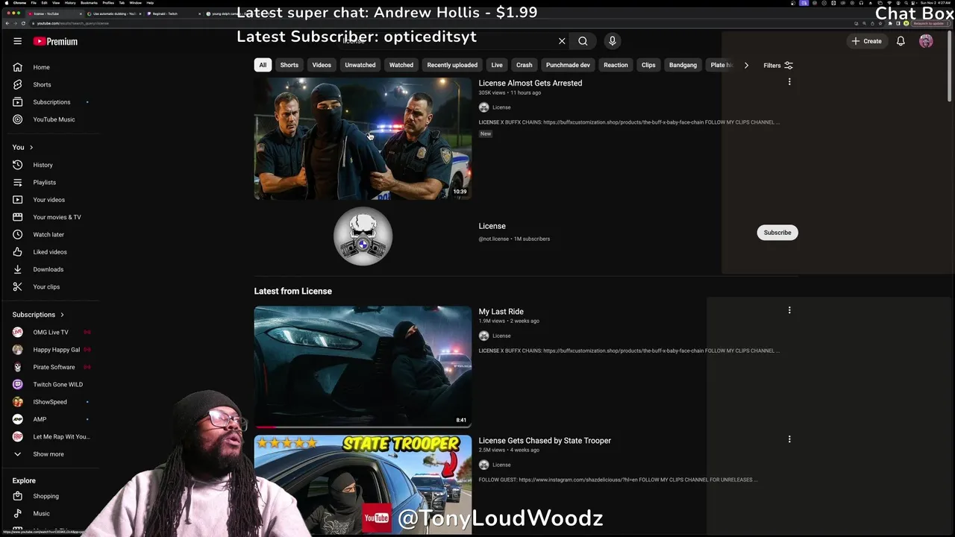Select the Videos filter chip
This screenshot has width=955, height=537.
click(322, 65)
